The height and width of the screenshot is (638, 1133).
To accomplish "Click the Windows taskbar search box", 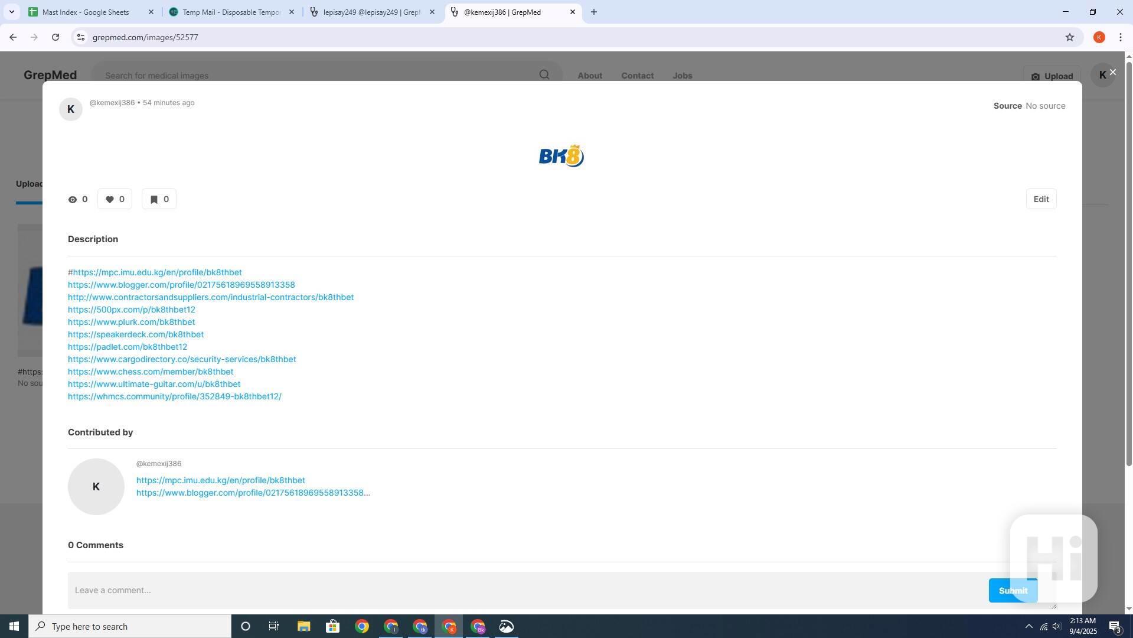I will [130, 626].
